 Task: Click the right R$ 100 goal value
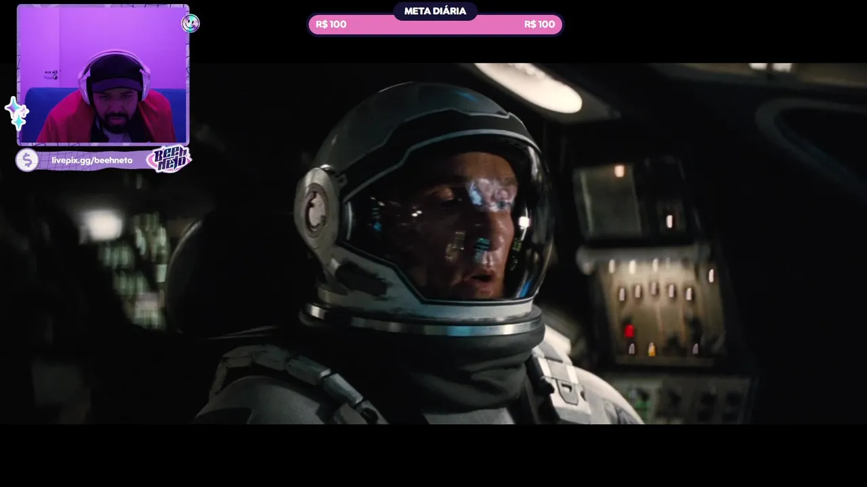pyautogui.click(x=539, y=24)
